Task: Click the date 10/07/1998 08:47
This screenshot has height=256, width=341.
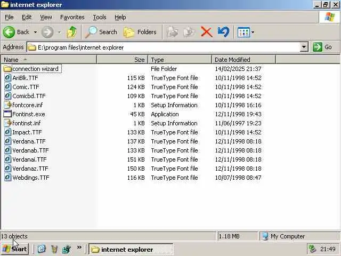Action: tap(238, 178)
